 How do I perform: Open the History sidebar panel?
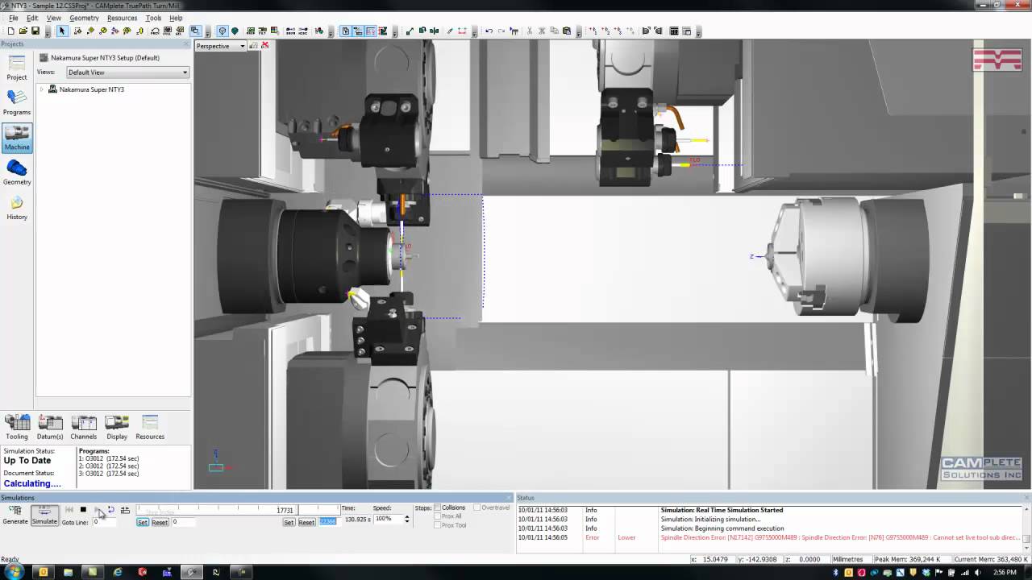(x=17, y=207)
